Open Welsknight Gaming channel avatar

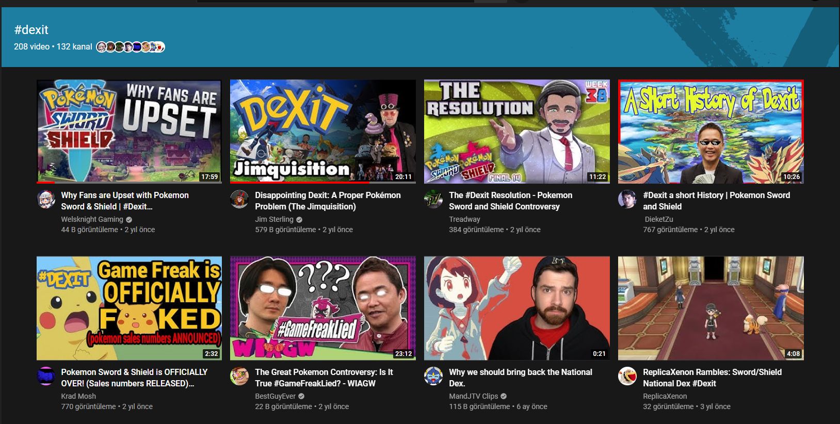pos(46,199)
